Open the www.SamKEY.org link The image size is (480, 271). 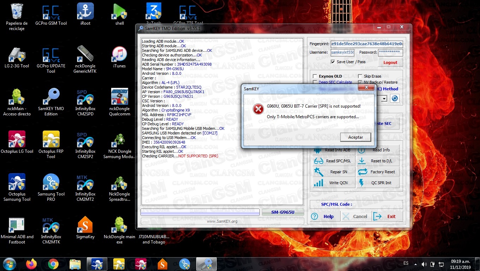click(x=222, y=221)
